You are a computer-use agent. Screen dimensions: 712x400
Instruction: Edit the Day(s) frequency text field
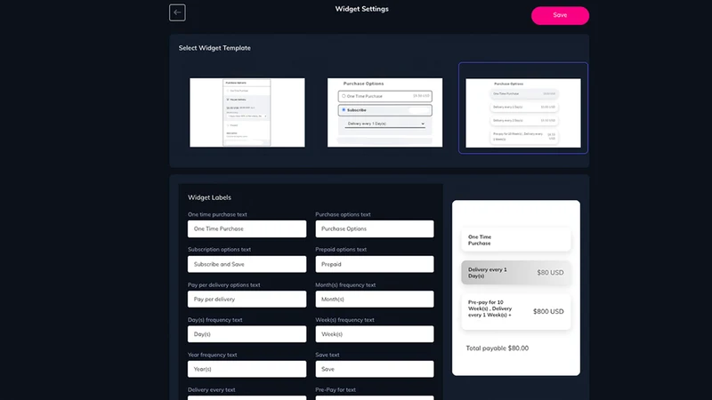(x=247, y=334)
